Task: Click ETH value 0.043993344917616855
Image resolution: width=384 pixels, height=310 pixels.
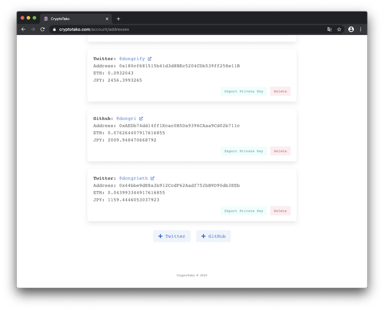Action: point(137,193)
